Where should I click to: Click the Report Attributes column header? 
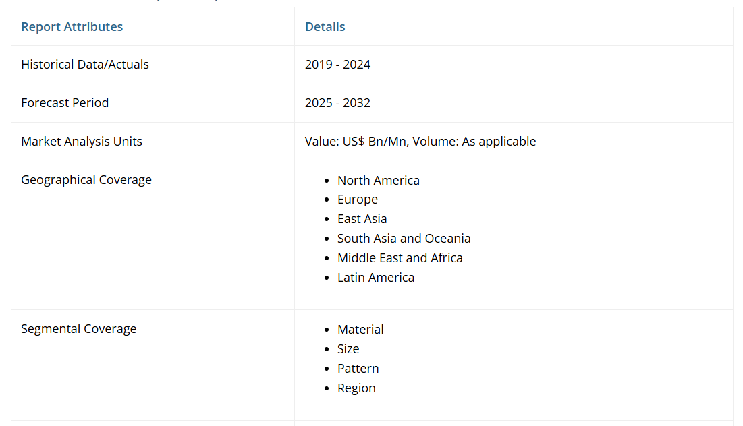72,26
